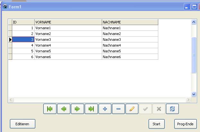Image resolution: width=200 pixels, height=132 pixels.
Task: Refresh data with navigator refresh icon
Action: 172,109
